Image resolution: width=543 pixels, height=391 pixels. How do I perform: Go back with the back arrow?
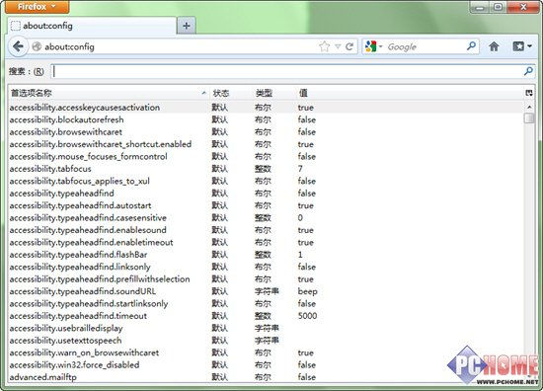point(18,46)
